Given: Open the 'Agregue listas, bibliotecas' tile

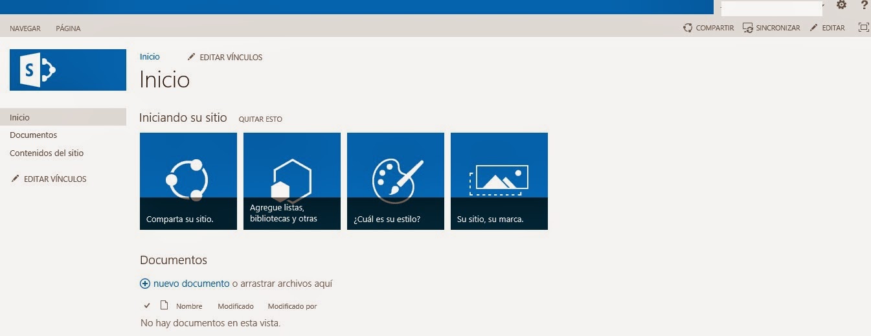Looking at the screenshot, I should (292, 181).
